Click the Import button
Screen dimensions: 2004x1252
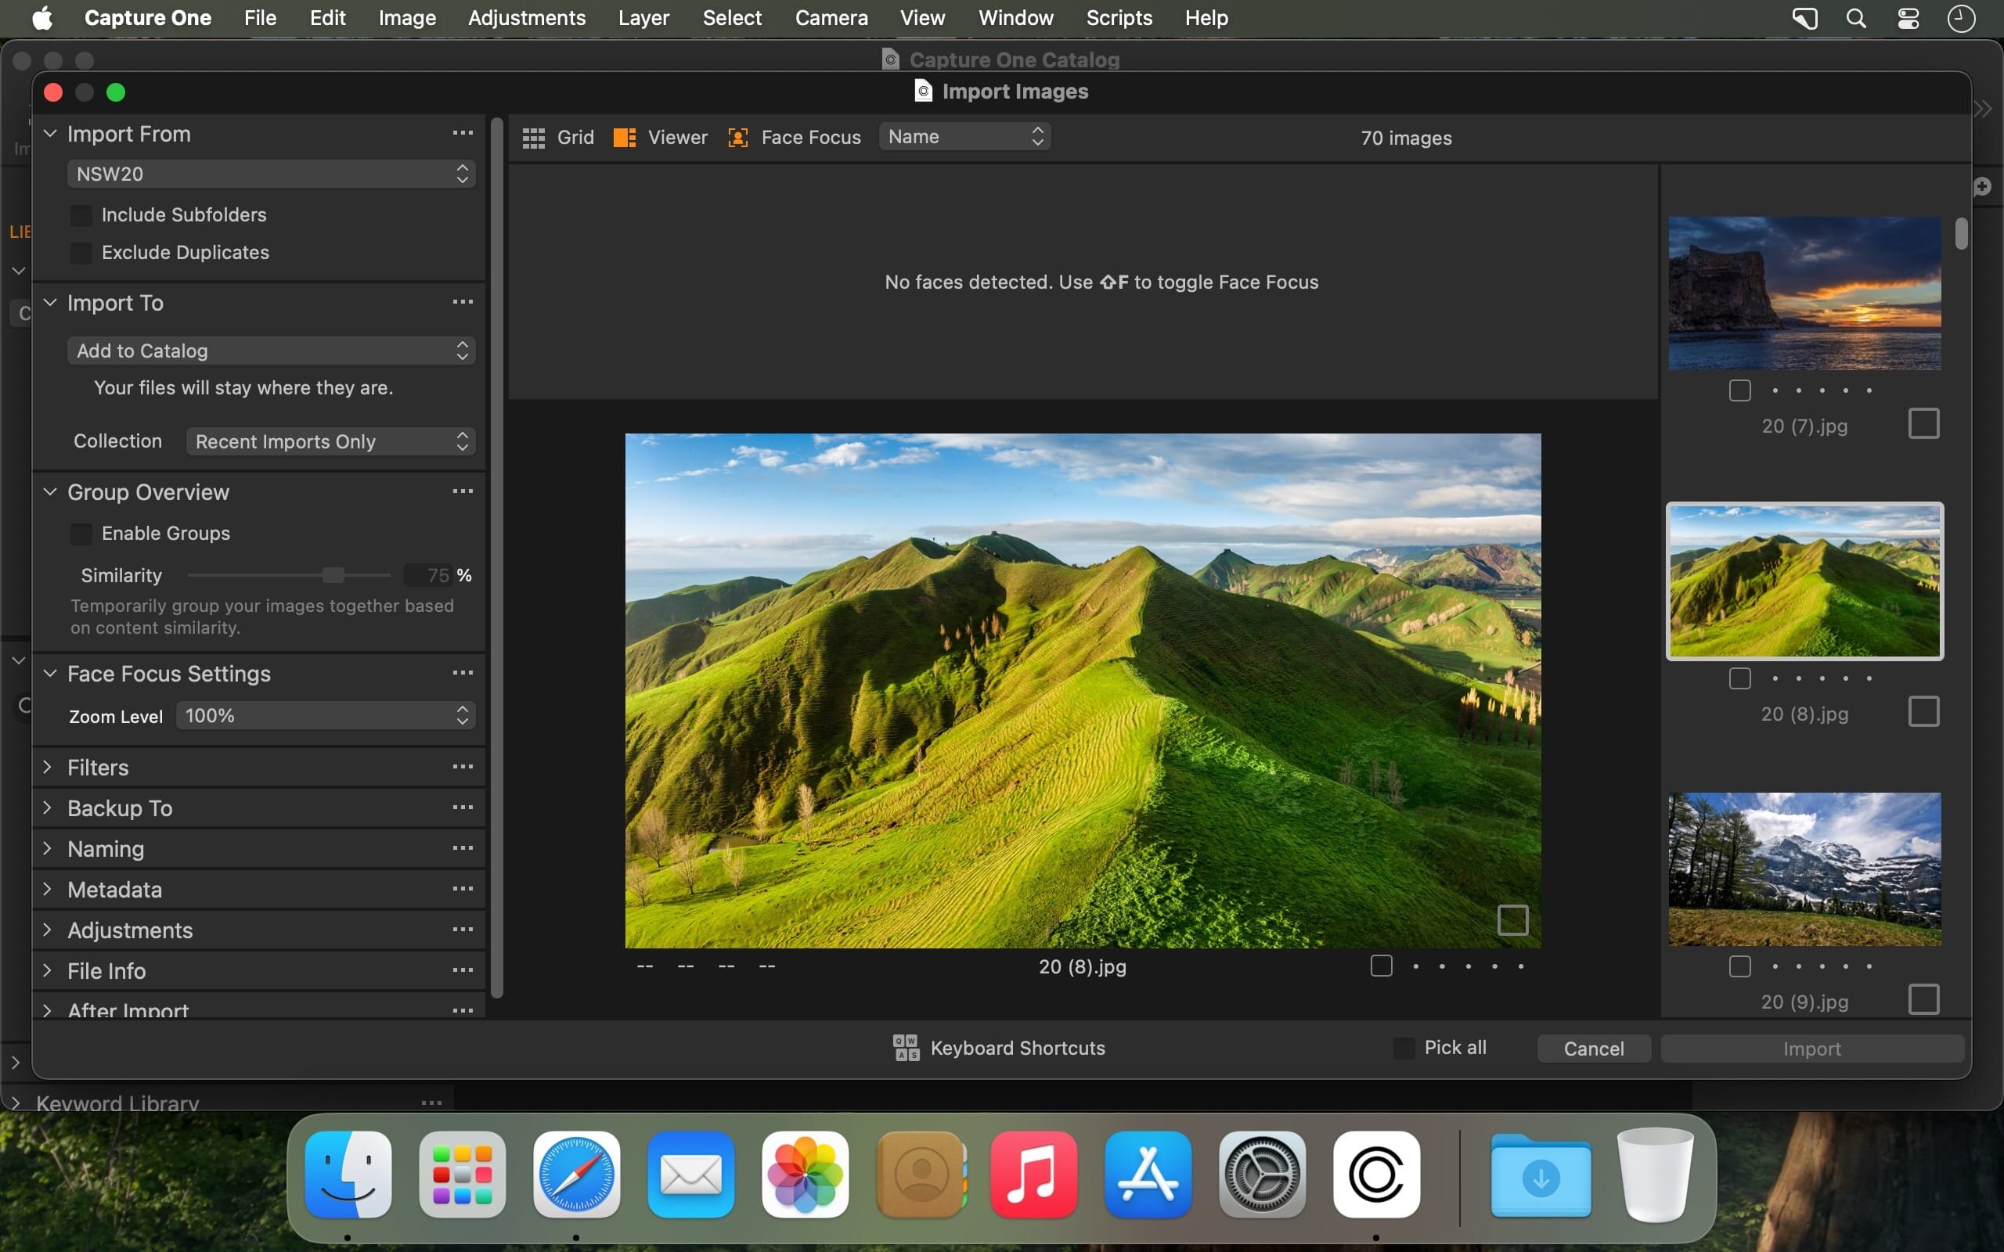pyautogui.click(x=1811, y=1049)
